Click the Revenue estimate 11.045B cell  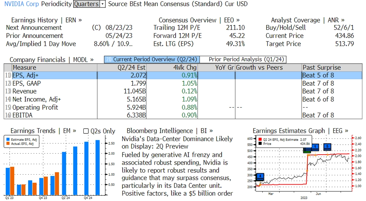(x=122, y=91)
